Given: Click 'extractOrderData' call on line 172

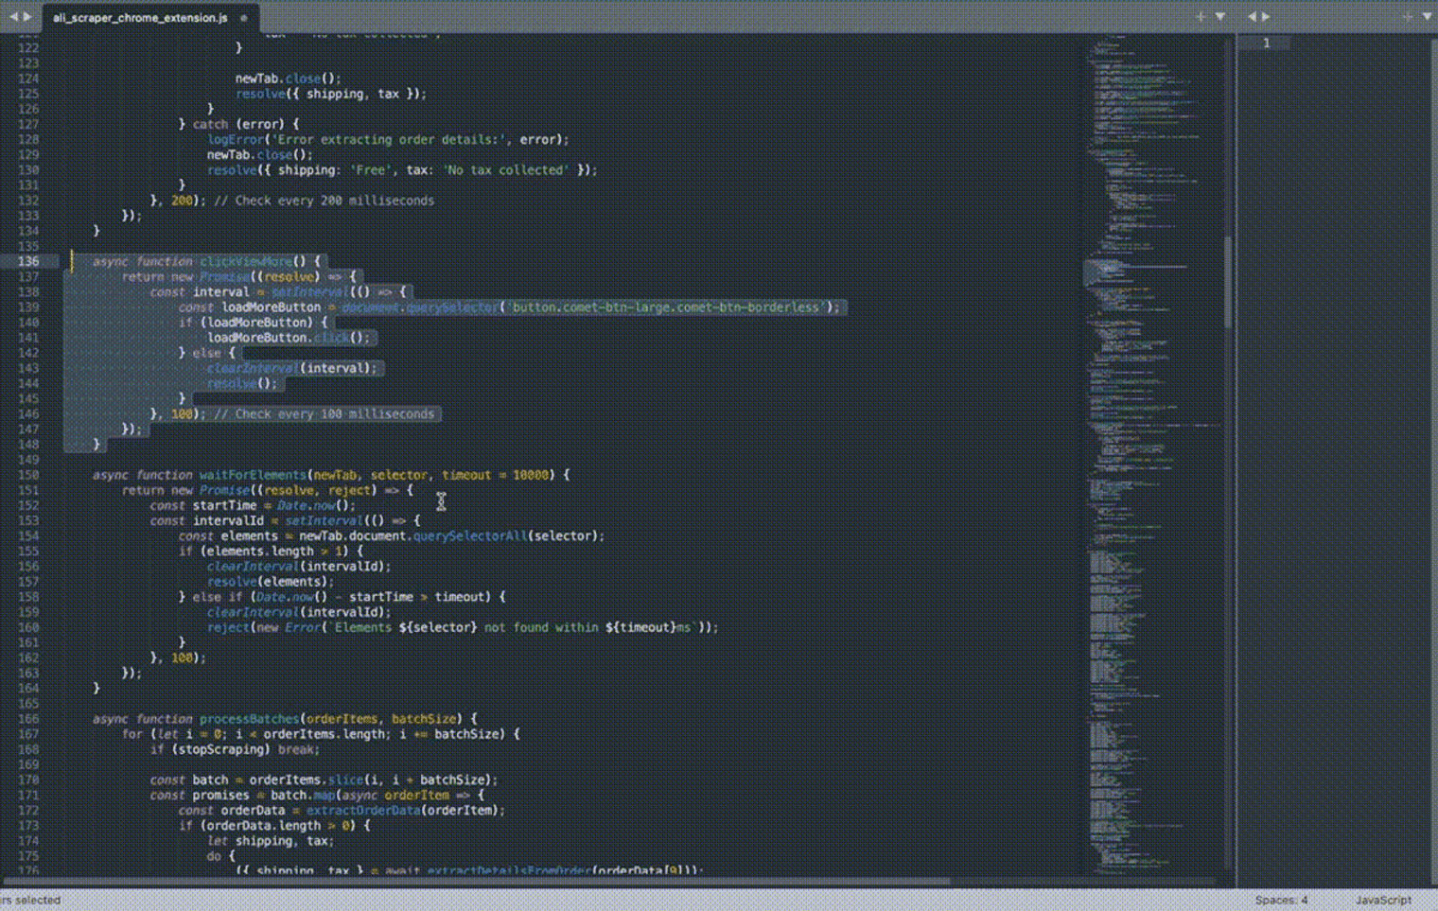Looking at the screenshot, I should coord(363,810).
